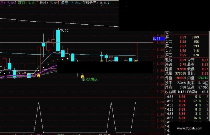Click the yellow marker at the base of the last red candle
The image size is (210, 135).
click(136, 61)
